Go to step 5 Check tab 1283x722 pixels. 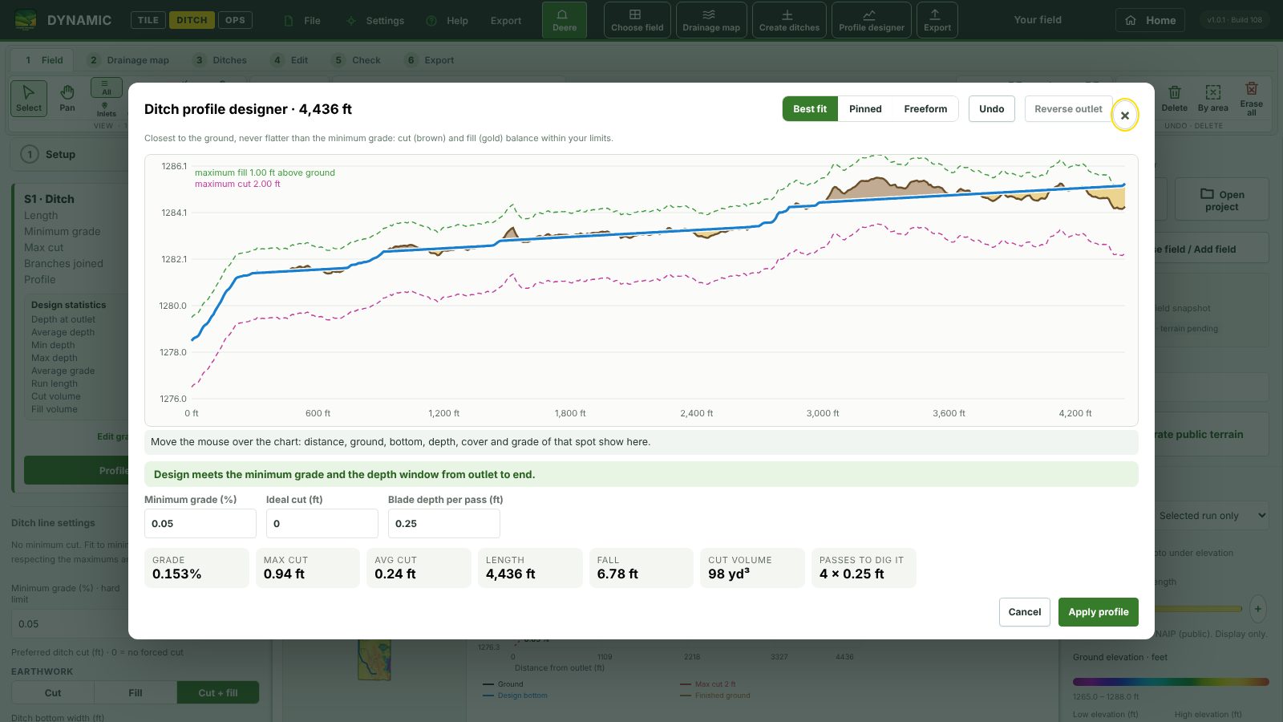(x=357, y=60)
